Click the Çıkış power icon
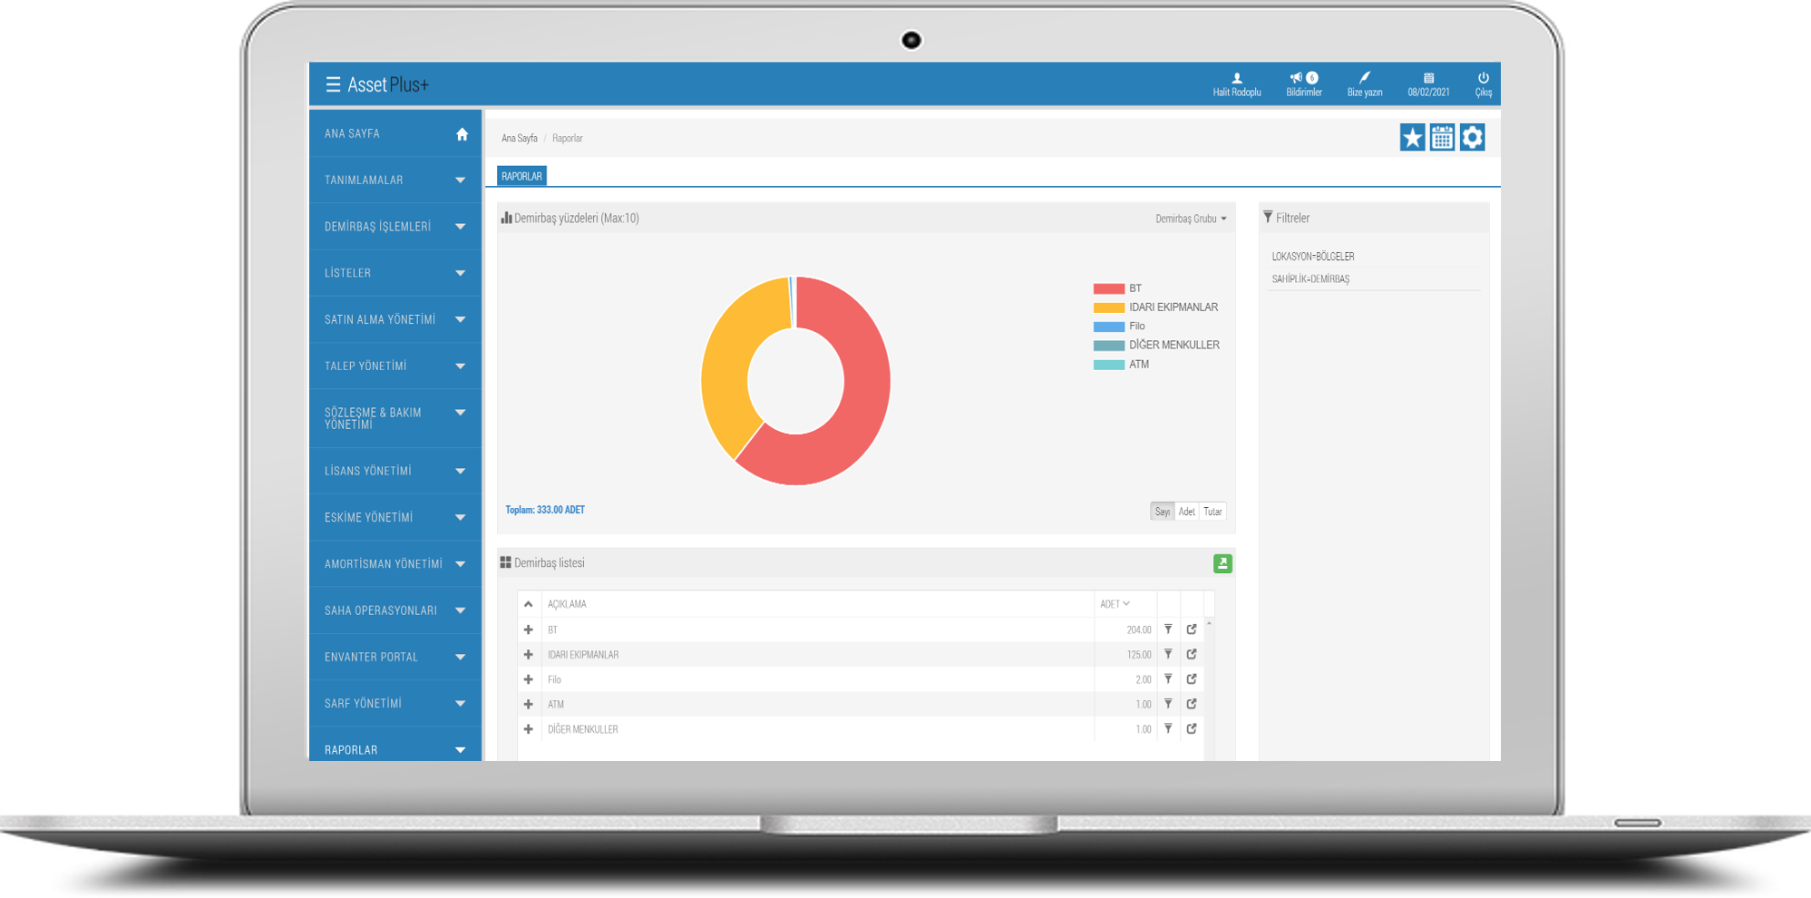 pyautogui.click(x=1483, y=80)
